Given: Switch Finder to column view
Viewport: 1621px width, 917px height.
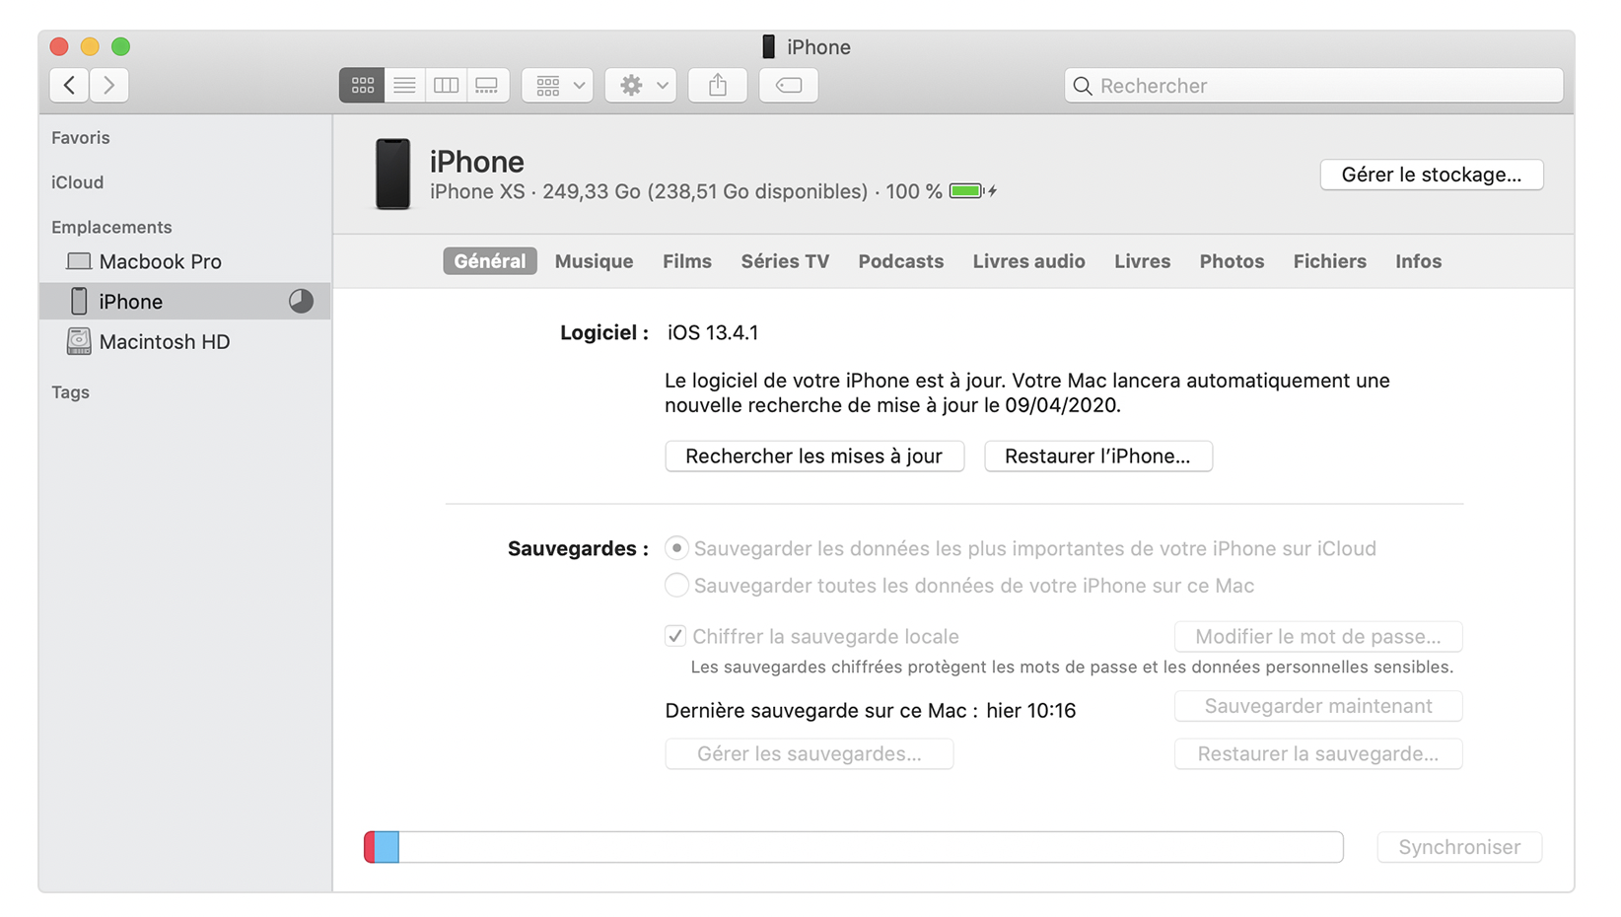Looking at the screenshot, I should 446,86.
